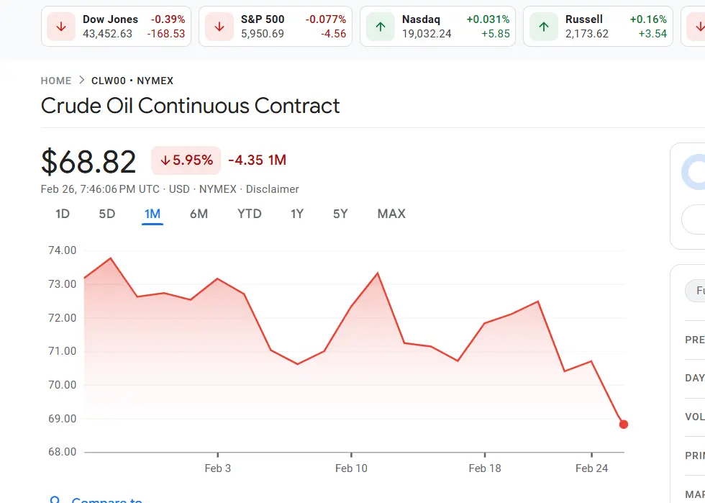Click the down arrow in the 5.95% badge
Image resolution: width=705 pixels, height=503 pixels.
165,160
